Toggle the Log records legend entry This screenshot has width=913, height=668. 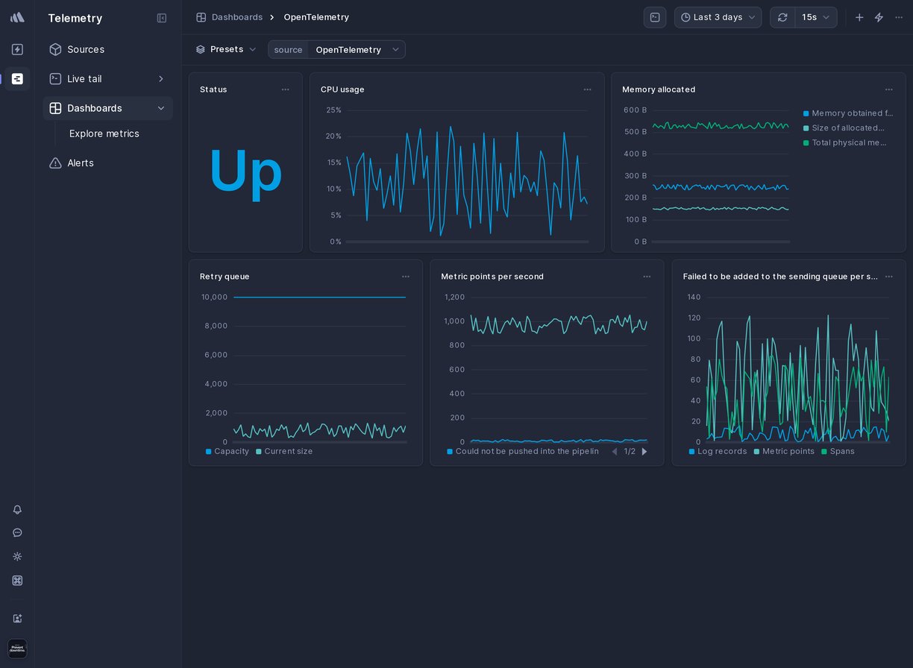(x=718, y=452)
